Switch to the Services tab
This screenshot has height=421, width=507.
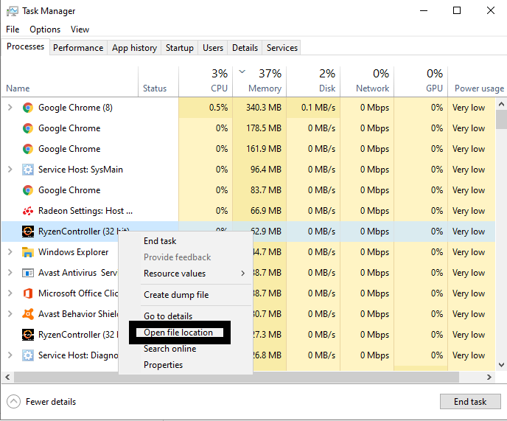[x=282, y=48]
